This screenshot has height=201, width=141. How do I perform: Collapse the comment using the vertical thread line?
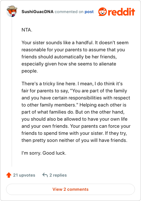point(12,92)
